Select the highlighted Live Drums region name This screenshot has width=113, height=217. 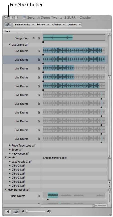pyautogui.click(x=21, y=60)
